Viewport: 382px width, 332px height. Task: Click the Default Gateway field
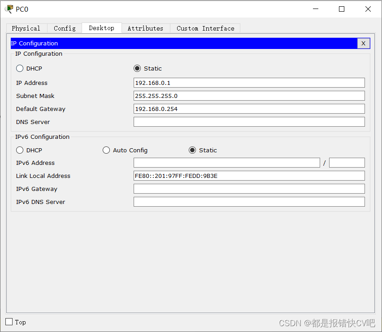[249, 109]
